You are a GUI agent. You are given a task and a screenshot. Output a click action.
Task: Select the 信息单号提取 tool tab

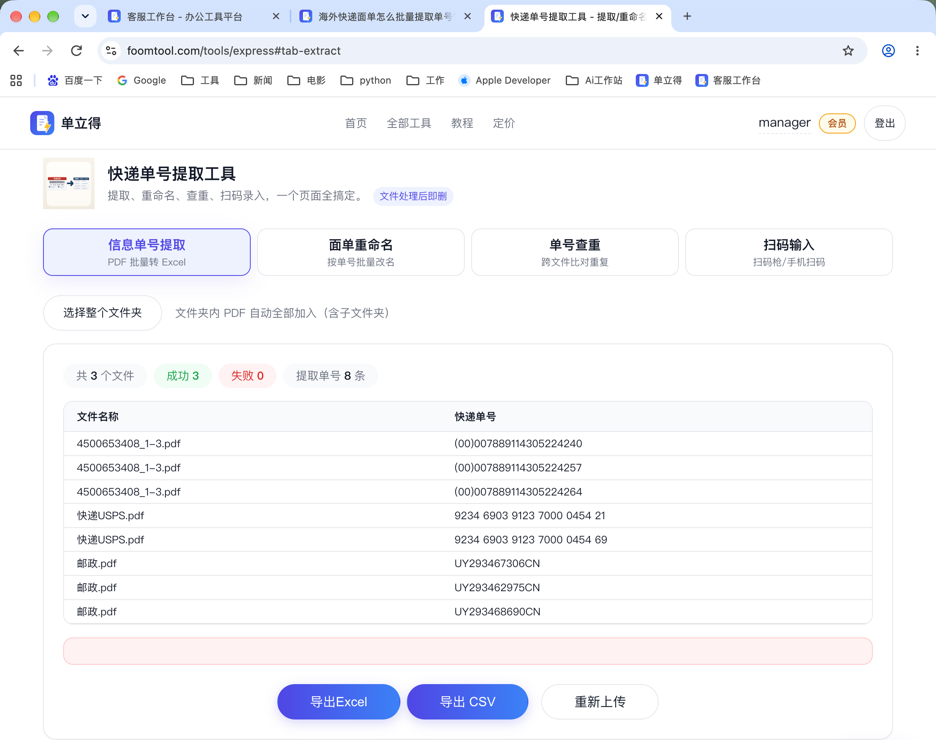[x=147, y=252]
